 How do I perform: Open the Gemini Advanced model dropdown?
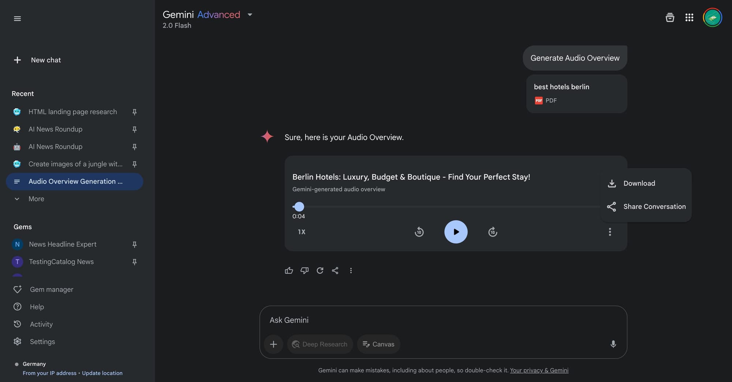[250, 15]
